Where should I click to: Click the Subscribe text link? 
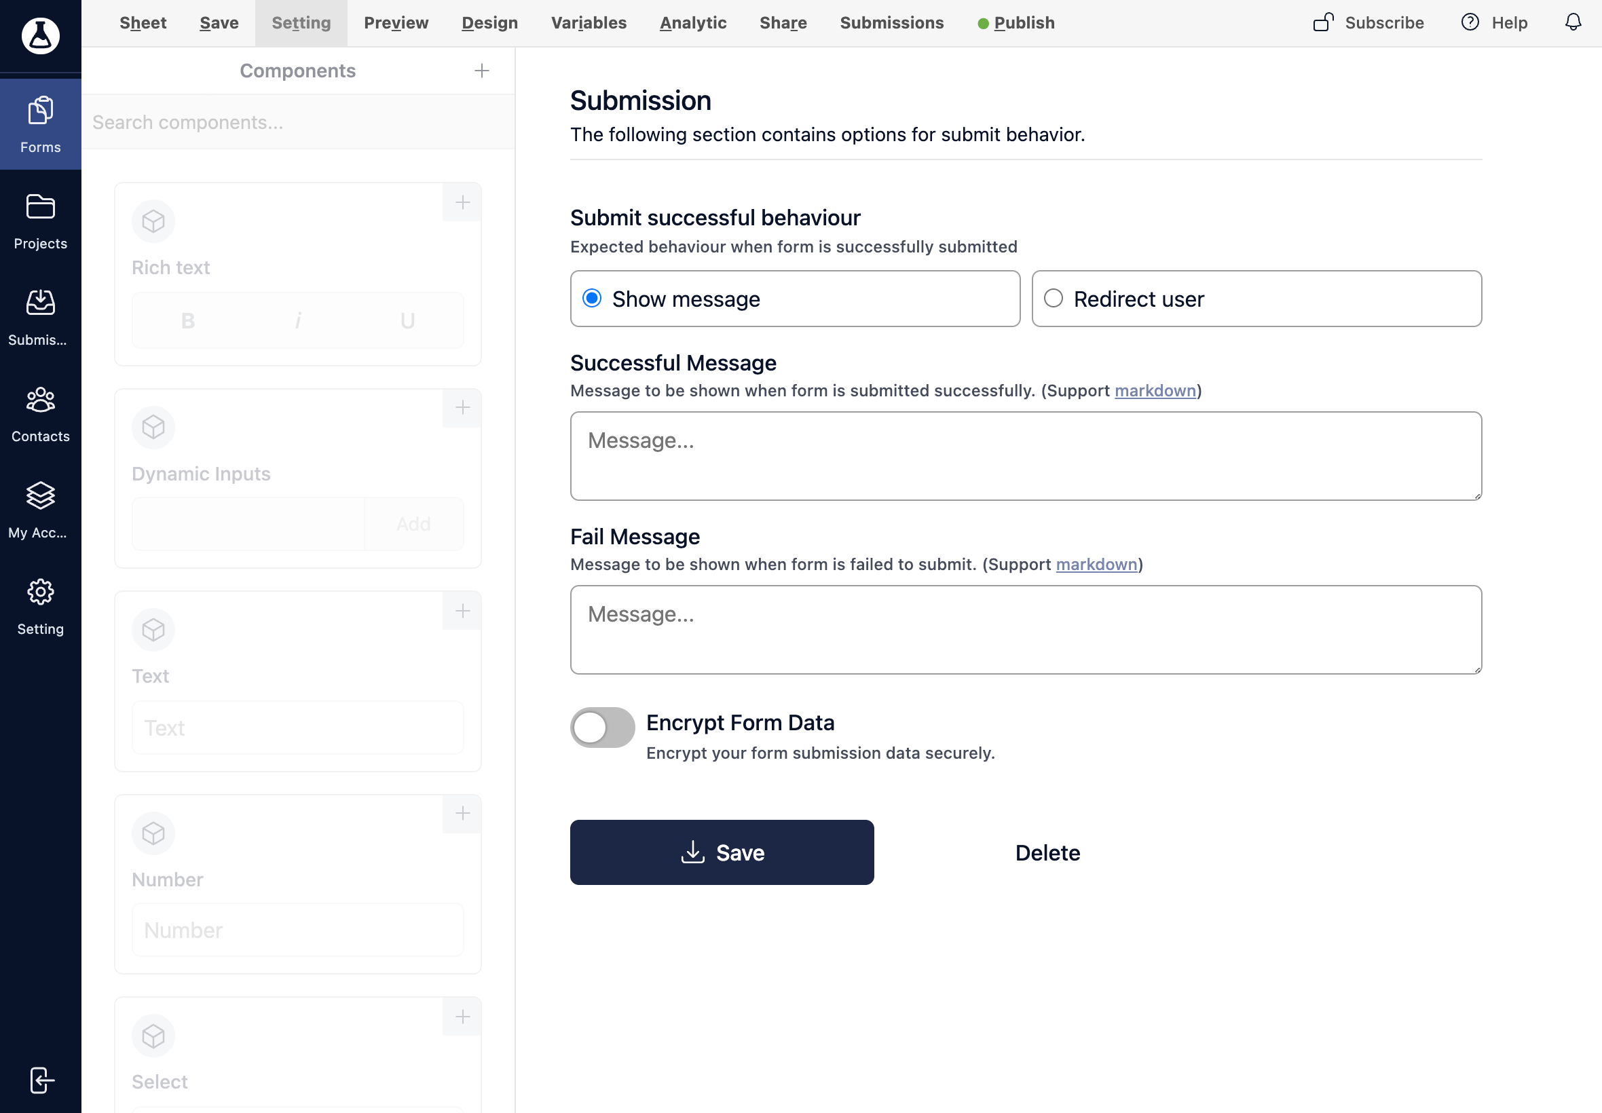pos(1384,23)
